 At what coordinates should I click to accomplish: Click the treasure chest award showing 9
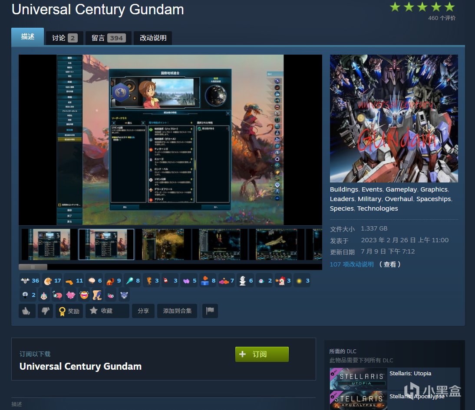point(114,280)
